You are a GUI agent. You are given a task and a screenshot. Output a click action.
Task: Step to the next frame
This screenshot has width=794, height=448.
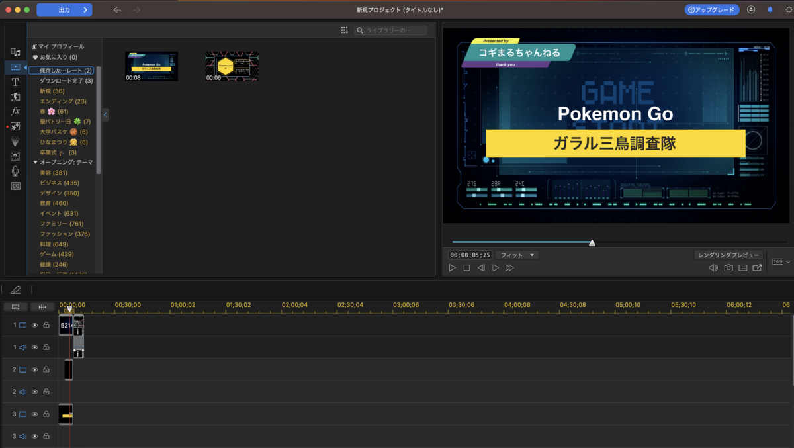click(495, 268)
